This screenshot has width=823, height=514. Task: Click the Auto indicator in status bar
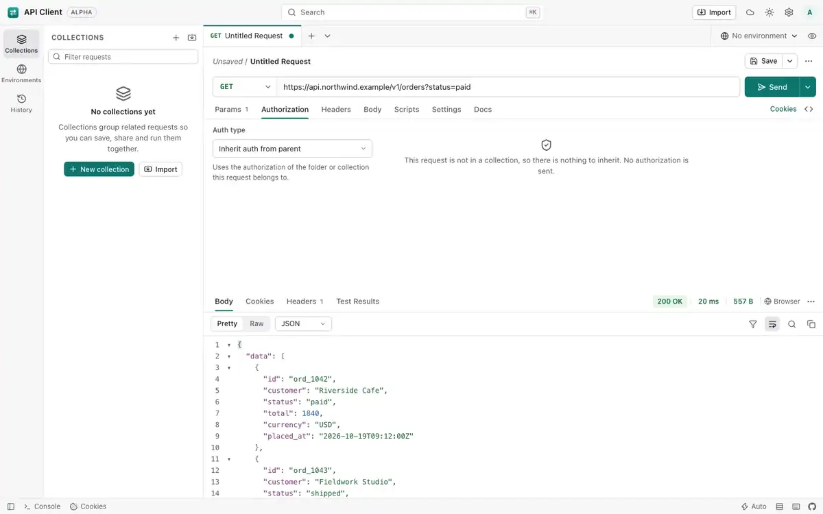pyautogui.click(x=754, y=506)
